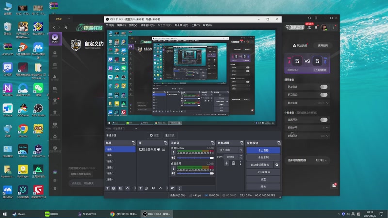Toggle 队友伤害 switch in 5E panel

[323, 87]
